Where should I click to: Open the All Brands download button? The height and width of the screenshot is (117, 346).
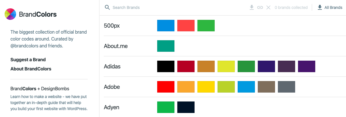point(330,7)
